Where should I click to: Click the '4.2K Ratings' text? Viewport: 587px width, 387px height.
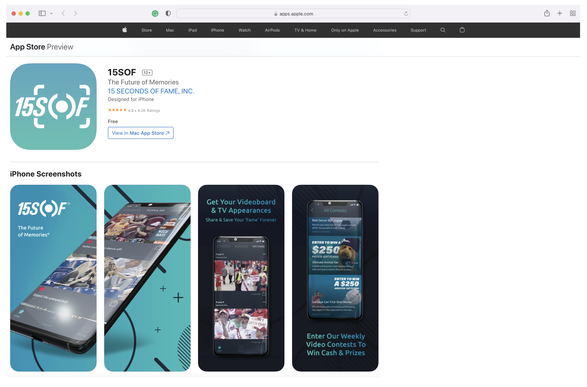[x=149, y=110]
